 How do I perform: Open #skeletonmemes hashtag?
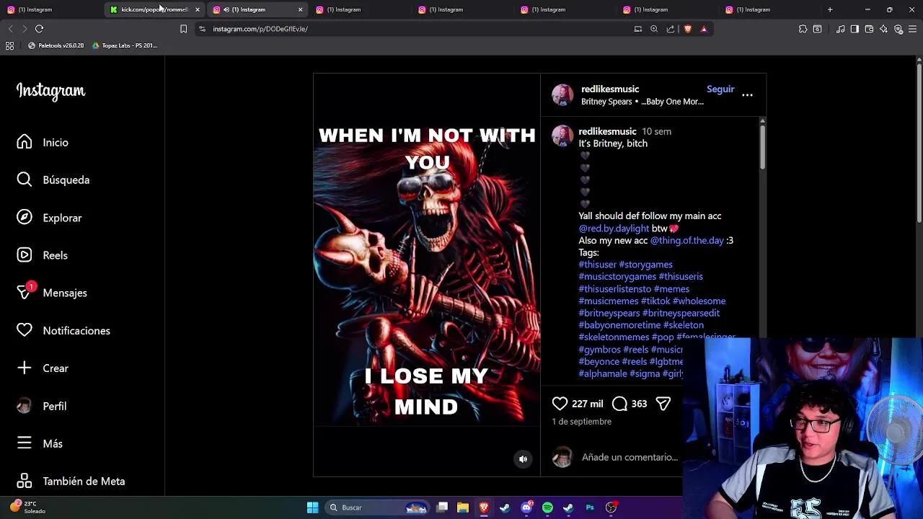614,337
